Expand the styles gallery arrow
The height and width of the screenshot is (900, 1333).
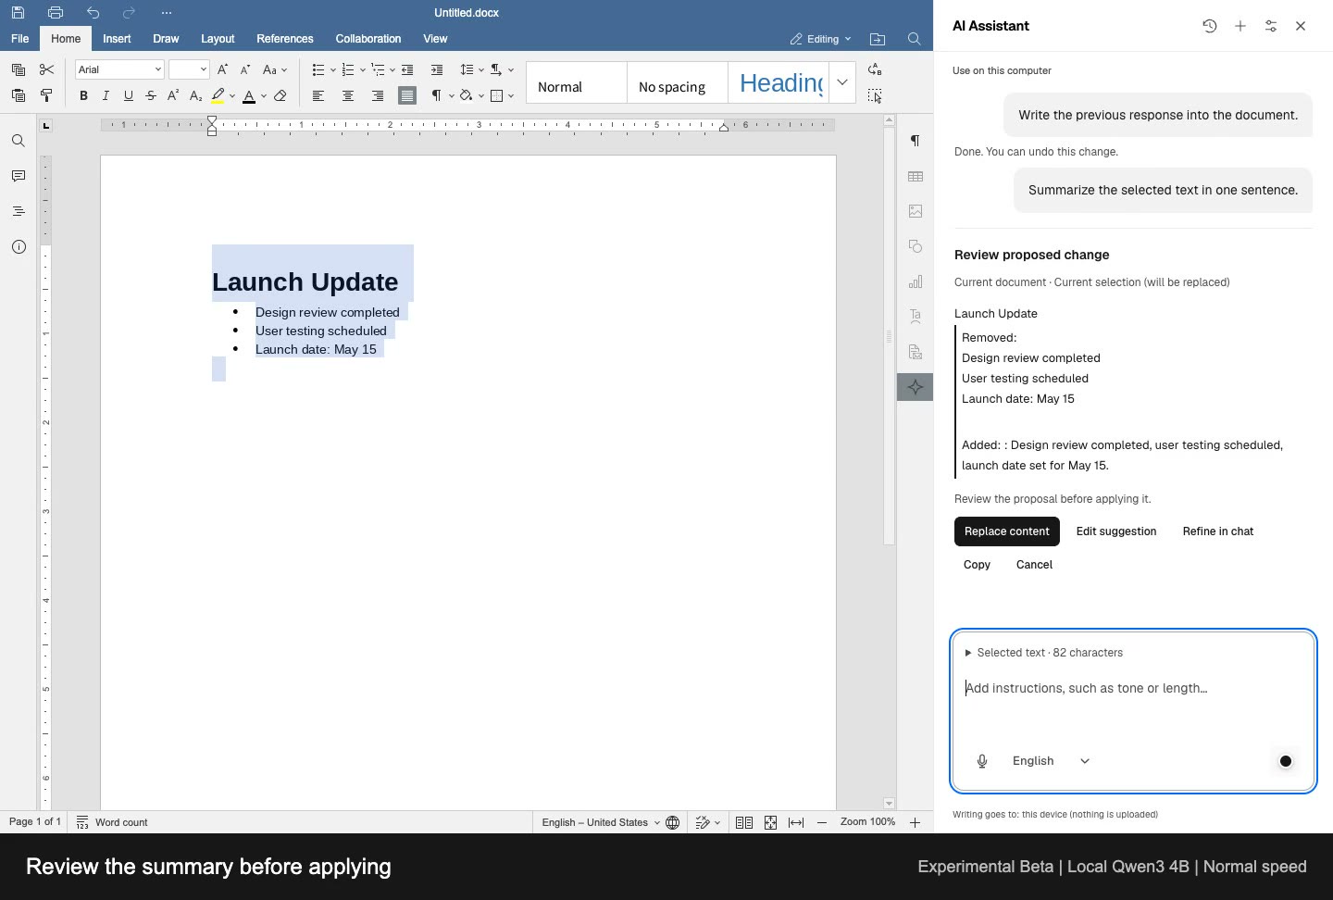842,82
